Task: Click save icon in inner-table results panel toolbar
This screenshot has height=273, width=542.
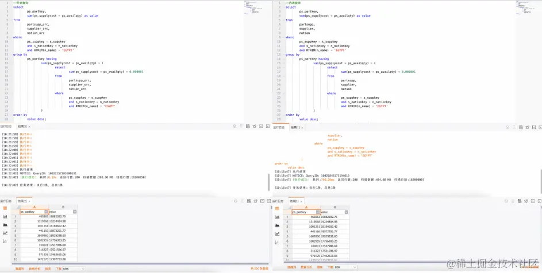Action: click(520, 201)
